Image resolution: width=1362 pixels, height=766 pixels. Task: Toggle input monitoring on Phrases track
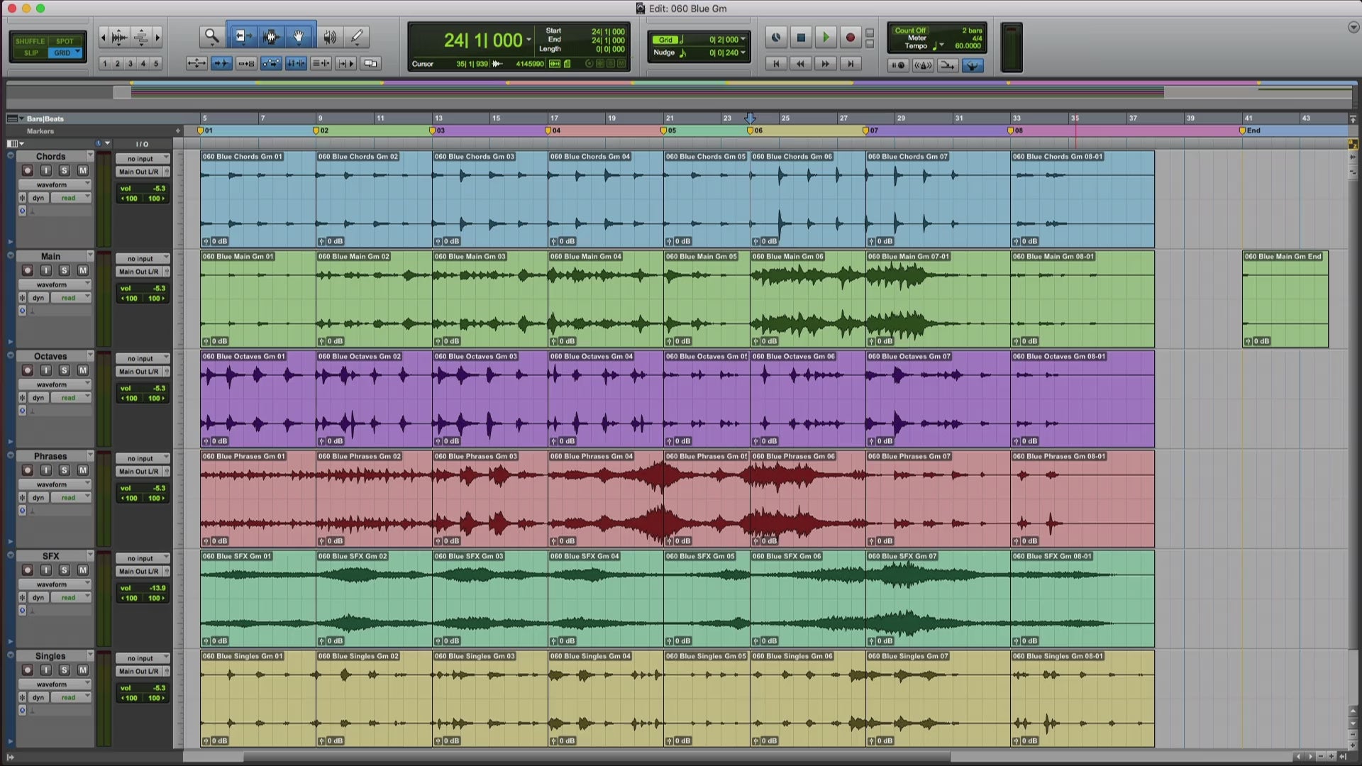click(x=45, y=470)
